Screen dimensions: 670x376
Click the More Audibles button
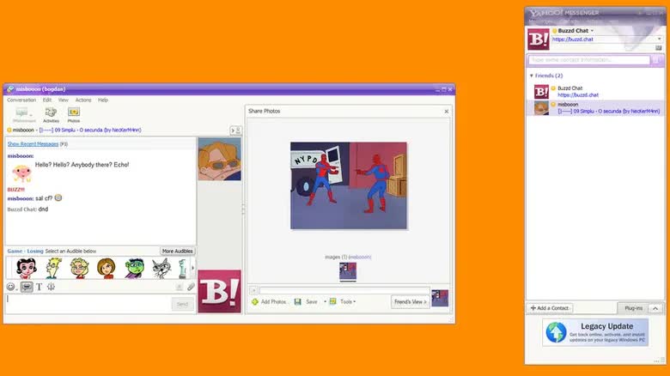pyautogui.click(x=178, y=251)
